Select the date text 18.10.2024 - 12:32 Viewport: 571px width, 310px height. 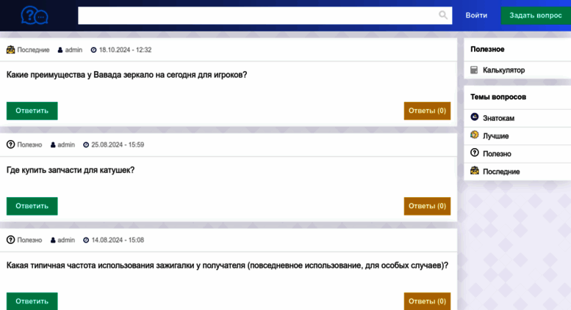pos(125,50)
